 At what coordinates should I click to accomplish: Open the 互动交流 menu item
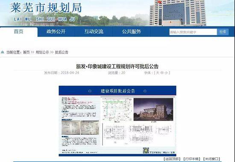(94, 32)
